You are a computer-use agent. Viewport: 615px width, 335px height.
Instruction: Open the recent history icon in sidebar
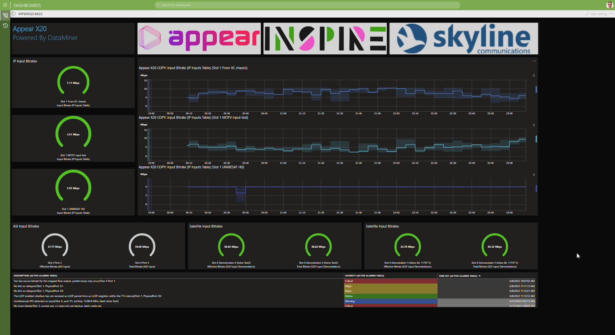(x=5, y=26)
